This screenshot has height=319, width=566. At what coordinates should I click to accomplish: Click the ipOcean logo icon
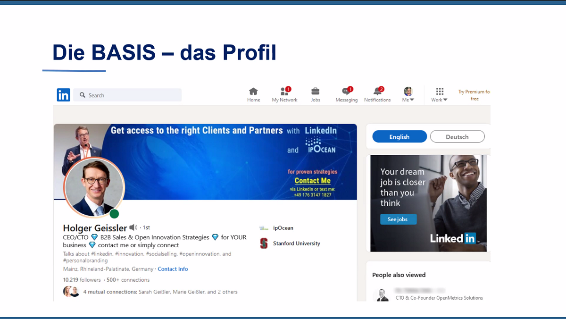pyautogui.click(x=264, y=228)
